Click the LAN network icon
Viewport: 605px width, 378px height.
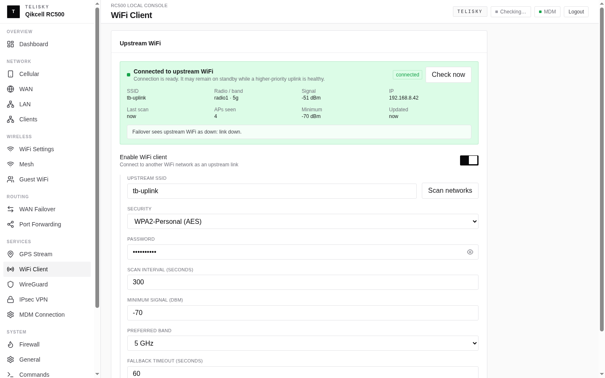[11, 104]
